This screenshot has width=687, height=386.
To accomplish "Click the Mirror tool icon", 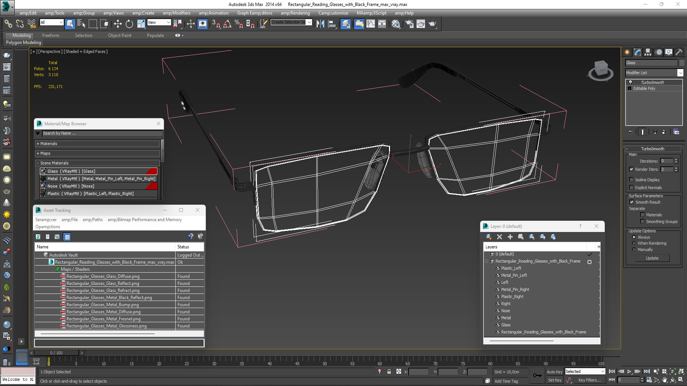I will click(320, 24).
